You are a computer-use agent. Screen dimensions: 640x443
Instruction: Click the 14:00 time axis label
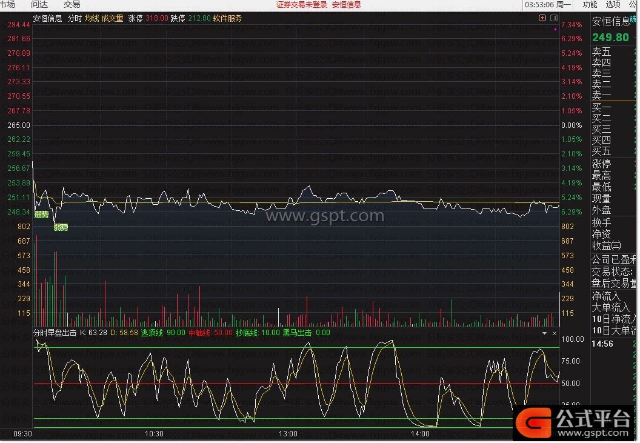[x=420, y=435]
